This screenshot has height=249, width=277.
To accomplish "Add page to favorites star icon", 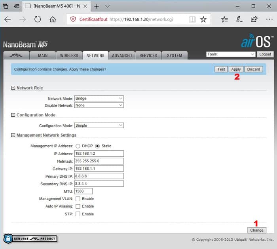I will (203, 19).
